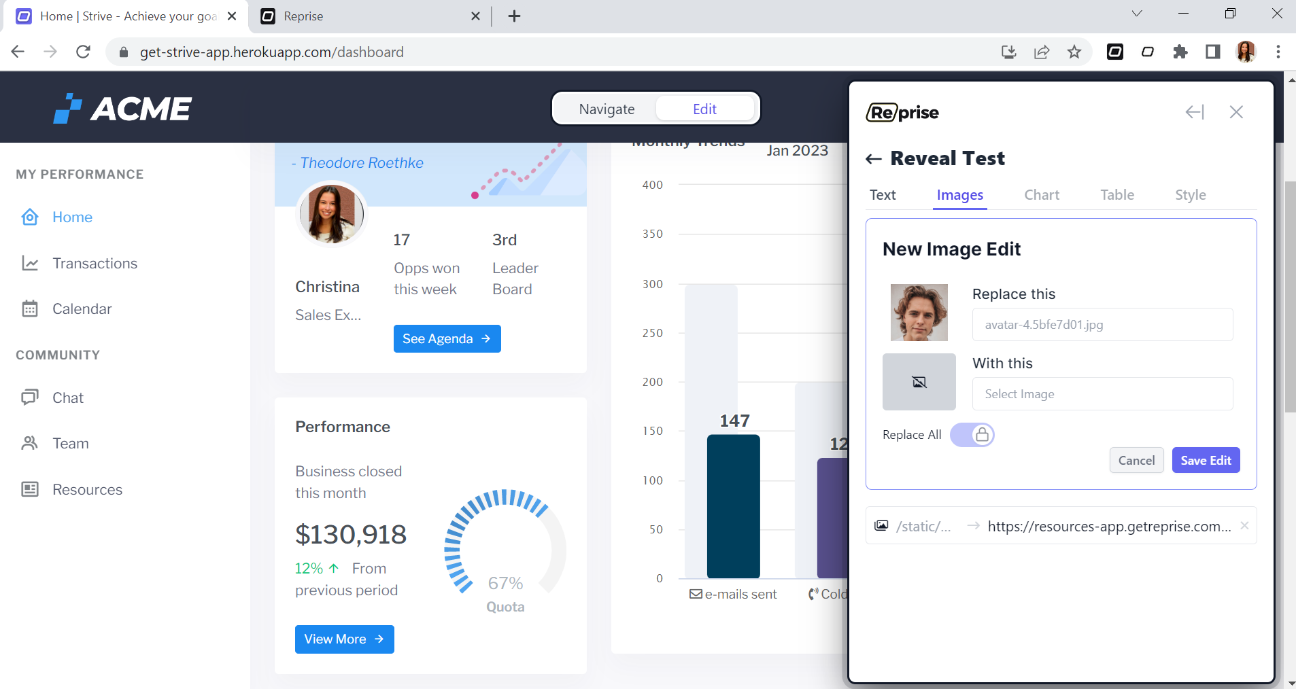Screen dimensions: 1296x689
Task: Remove the /static/ image edit entry
Action: tap(1244, 525)
